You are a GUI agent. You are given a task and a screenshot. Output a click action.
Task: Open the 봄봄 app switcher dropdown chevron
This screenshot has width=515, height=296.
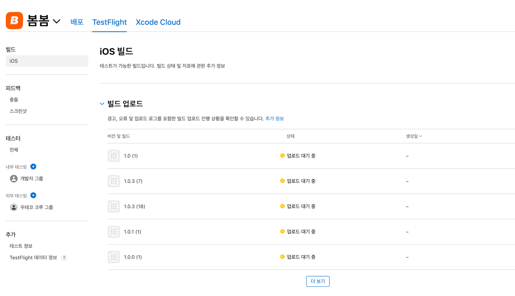pyautogui.click(x=57, y=21)
